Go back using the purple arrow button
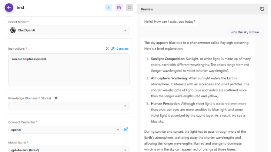Screen dimensions: 271x152 (9, 7)
